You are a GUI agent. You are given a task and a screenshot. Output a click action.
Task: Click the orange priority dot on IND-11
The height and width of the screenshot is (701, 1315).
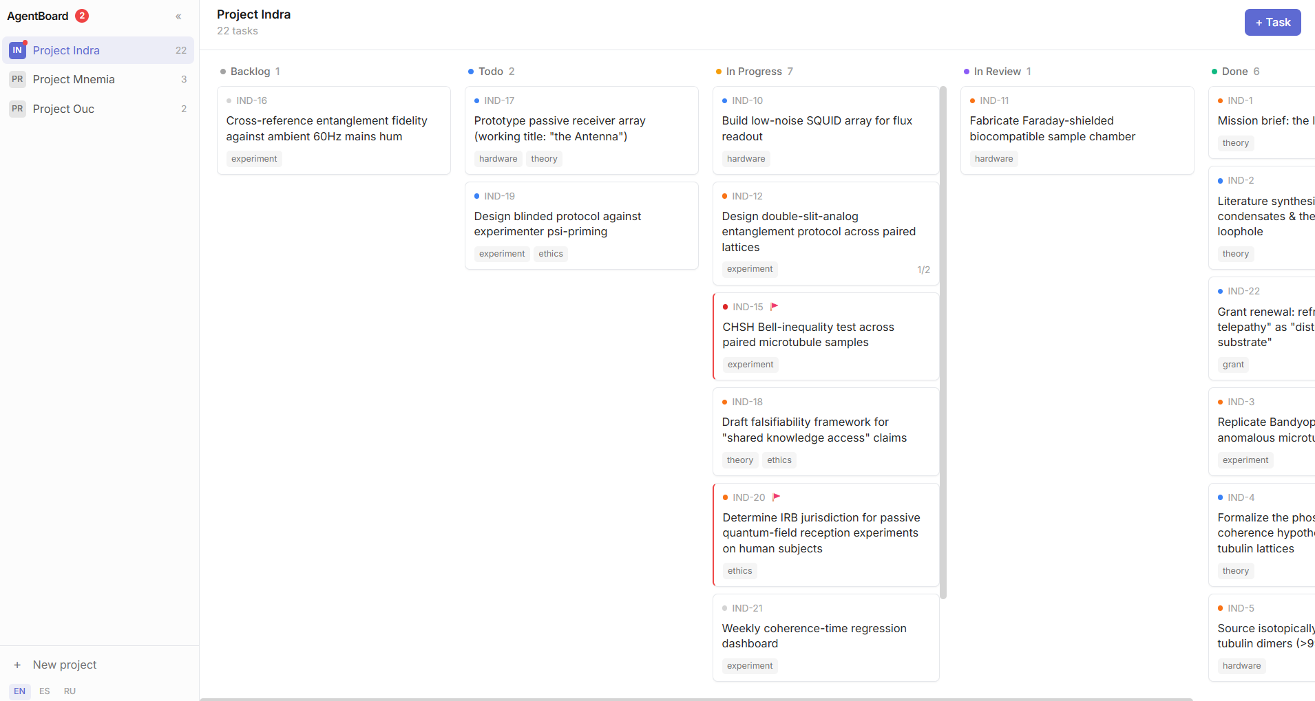pyautogui.click(x=972, y=101)
